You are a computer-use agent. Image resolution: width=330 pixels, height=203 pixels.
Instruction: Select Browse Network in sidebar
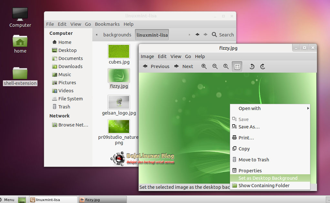70,125
